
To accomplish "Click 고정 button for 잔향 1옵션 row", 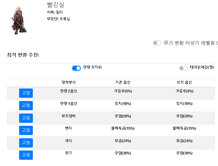I will point(26,106).
